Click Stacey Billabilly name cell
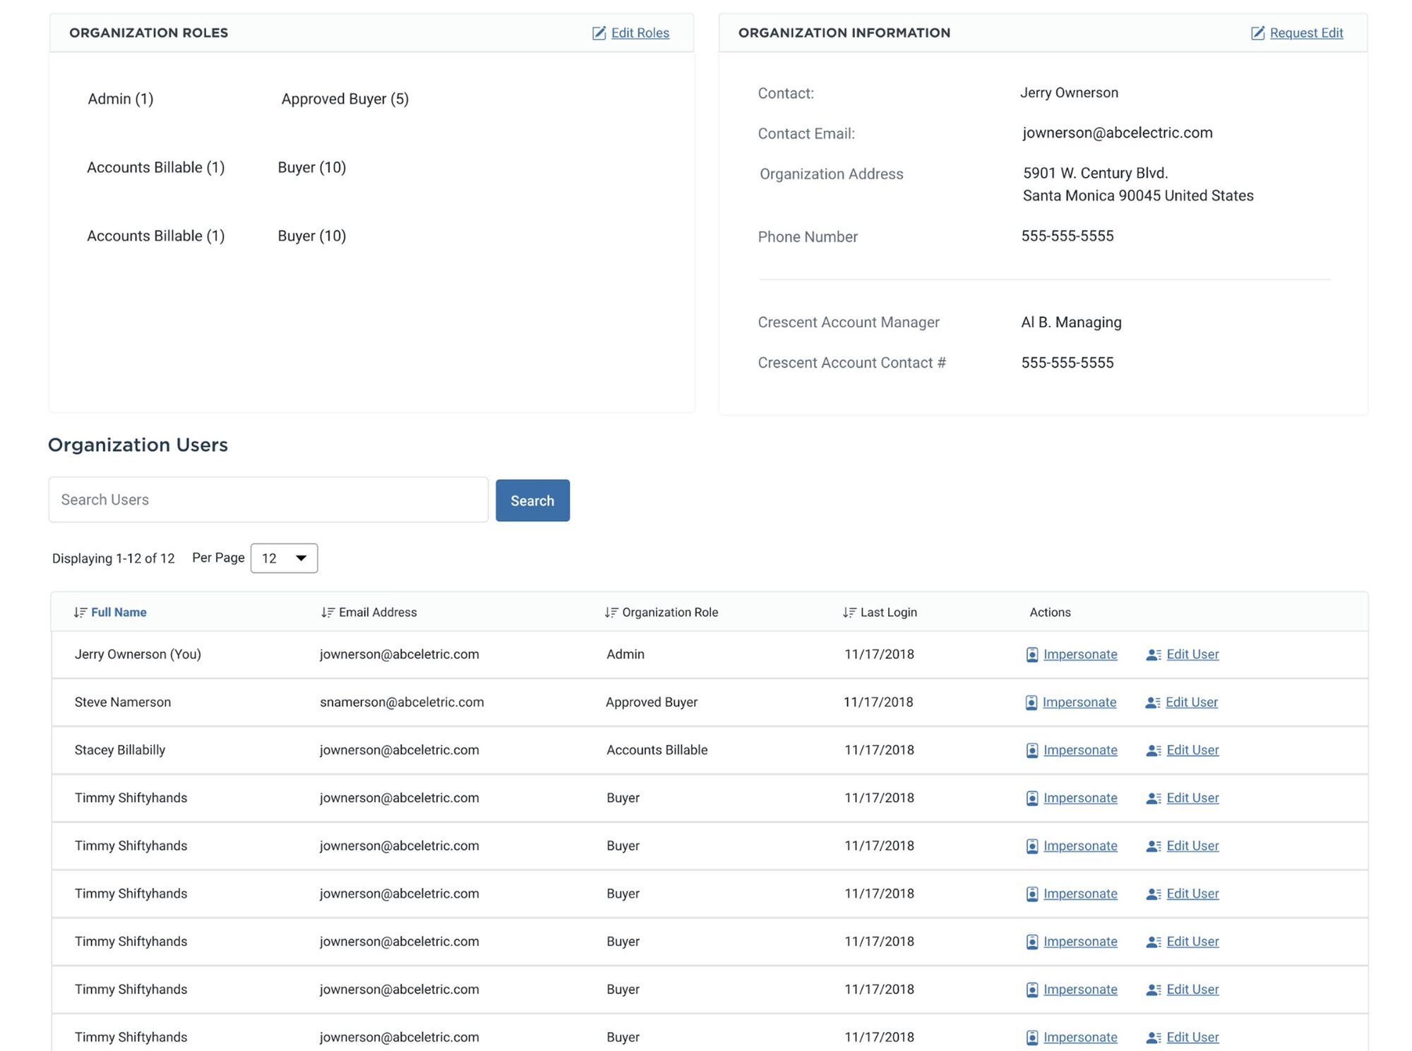This screenshot has height=1051, width=1412. coord(120,750)
